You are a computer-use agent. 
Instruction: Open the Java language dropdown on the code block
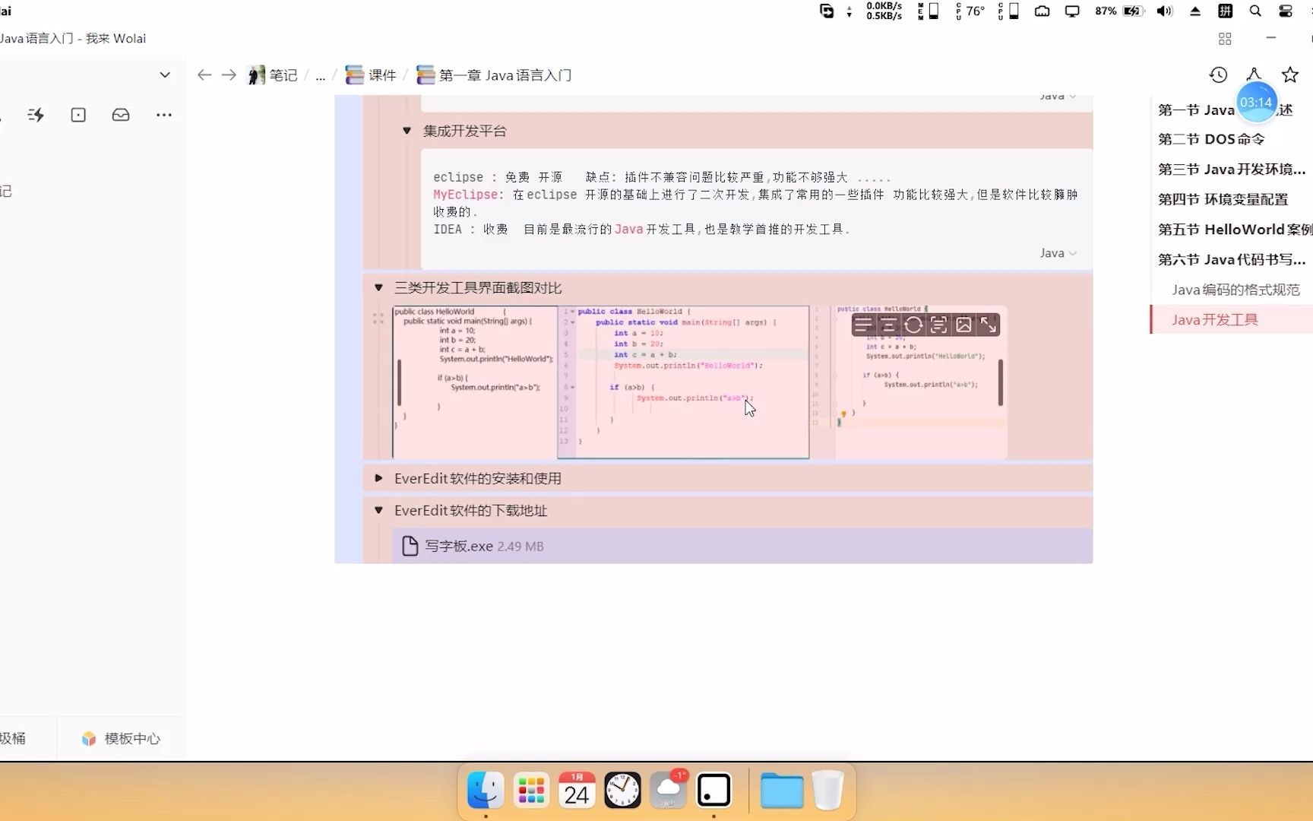point(1058,253)
